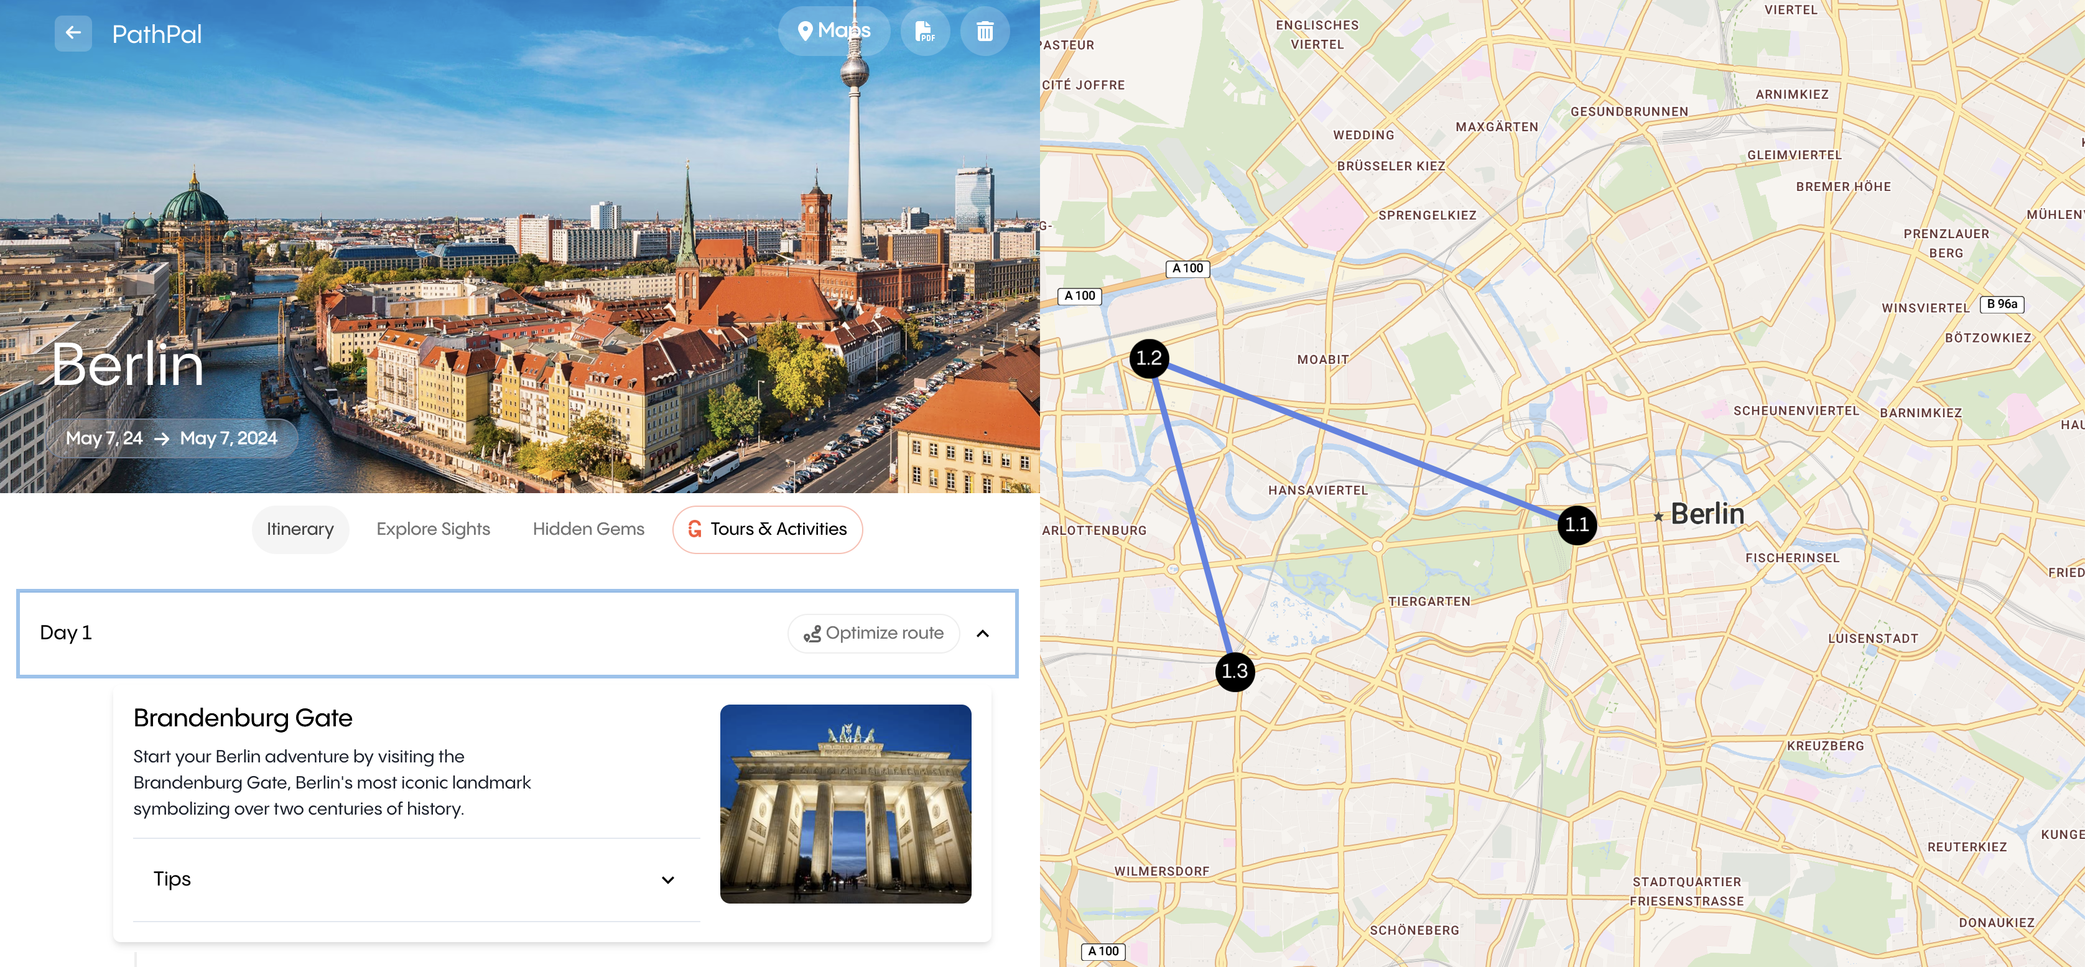Click the trip date range pill
2085x967 pixels.
click(172, 438)
